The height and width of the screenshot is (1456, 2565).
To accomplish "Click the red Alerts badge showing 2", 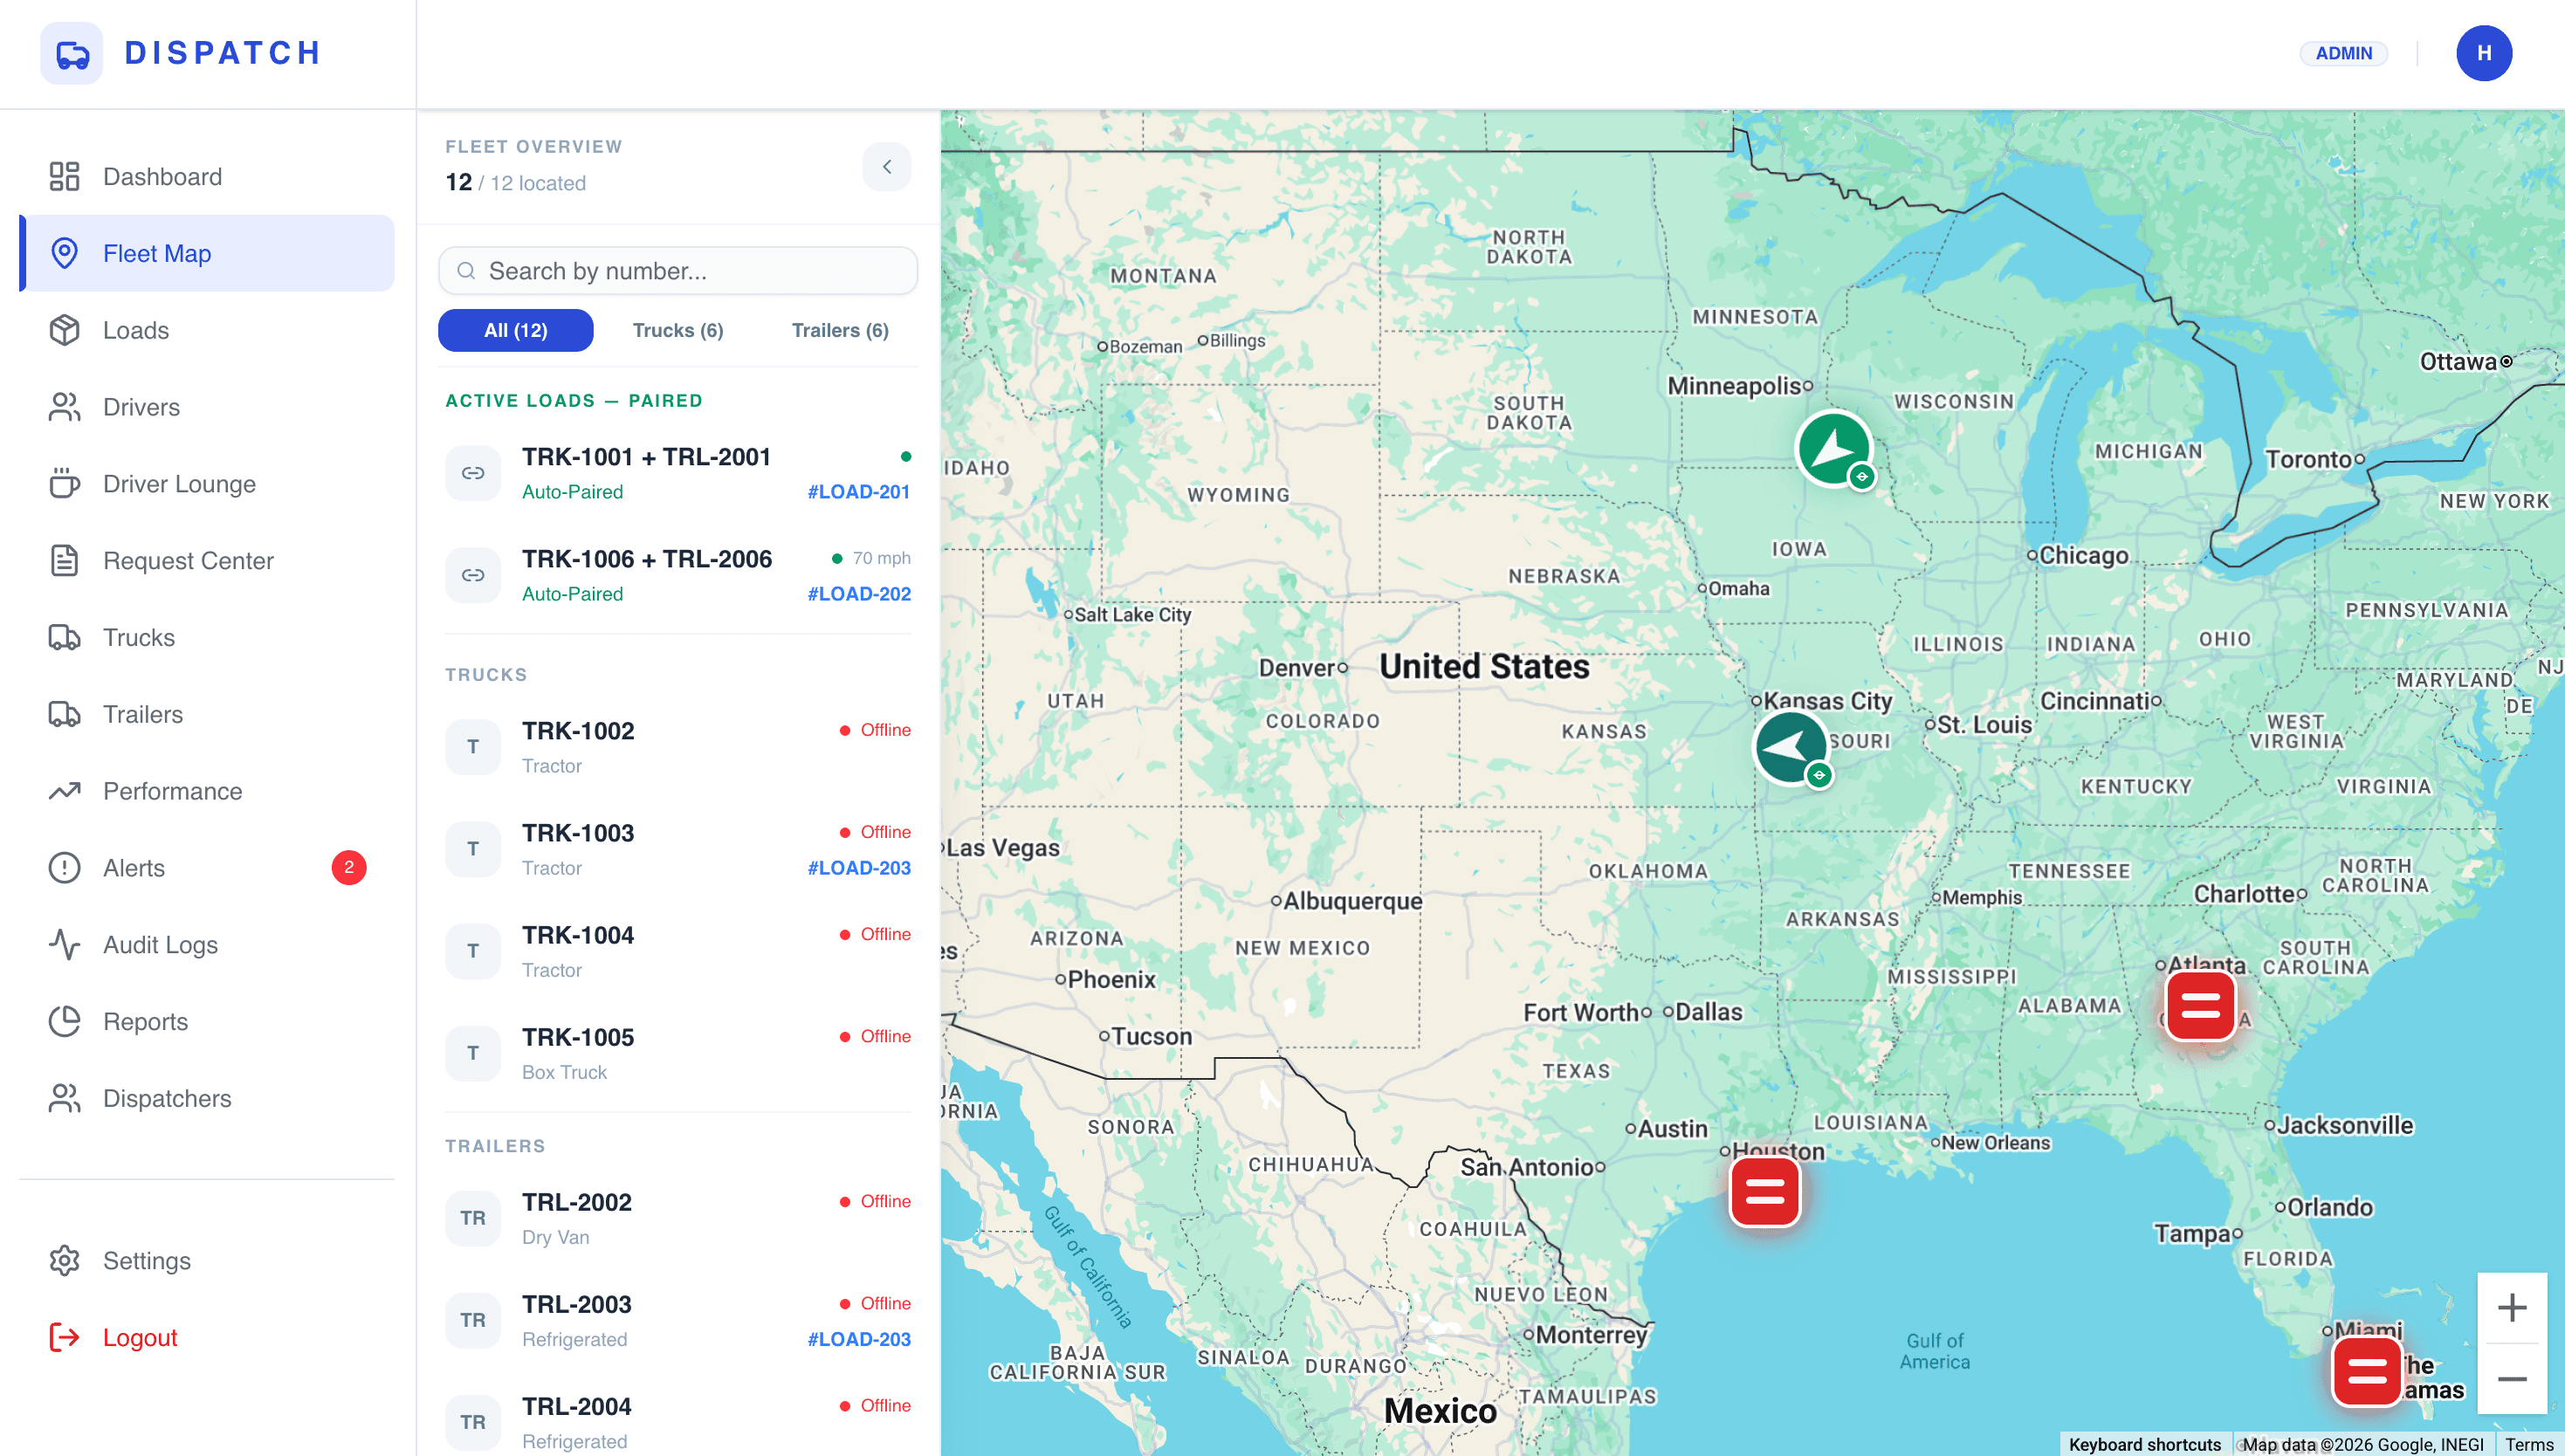I will click(349, 867).
